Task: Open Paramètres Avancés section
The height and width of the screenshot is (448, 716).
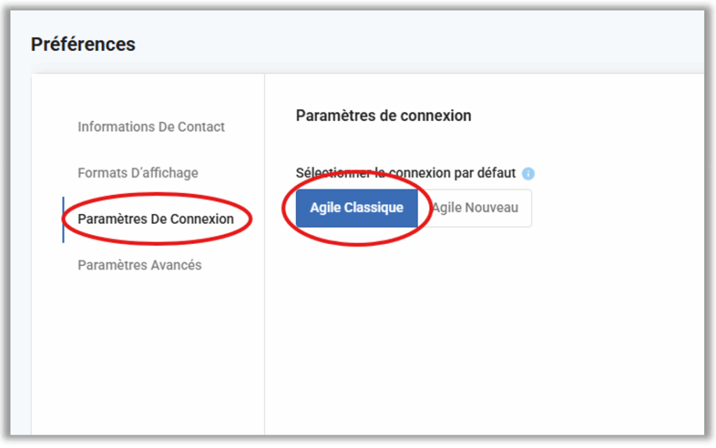Action: coord(140,265)
